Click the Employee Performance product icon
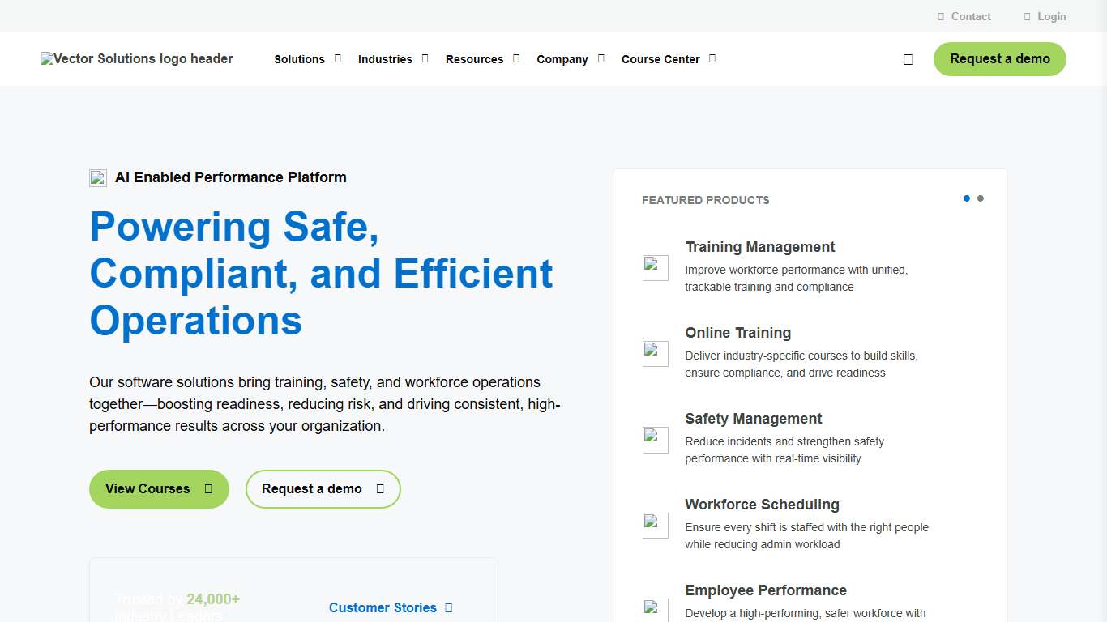The height and width of the screenshot is (622, 1107). tap(655, 610)
